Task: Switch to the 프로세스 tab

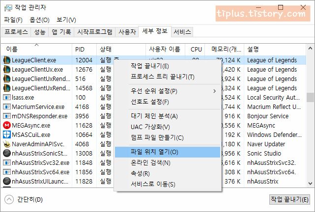Action: click(x=16, y=32)
